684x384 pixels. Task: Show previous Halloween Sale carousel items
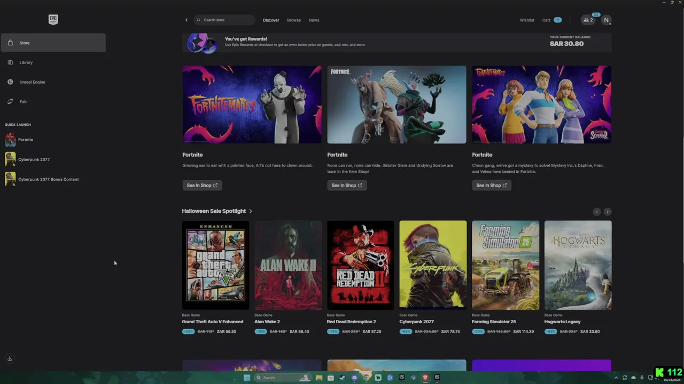[x=597, y=212]
